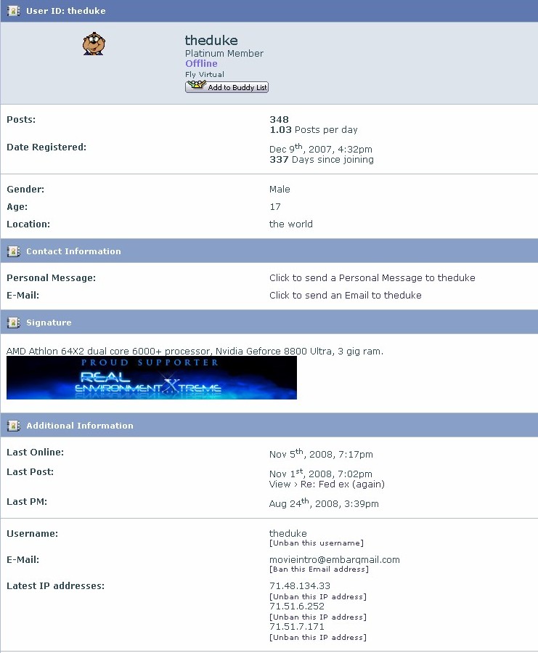
Task: Click Unban this username link
Action: point(317,543)
